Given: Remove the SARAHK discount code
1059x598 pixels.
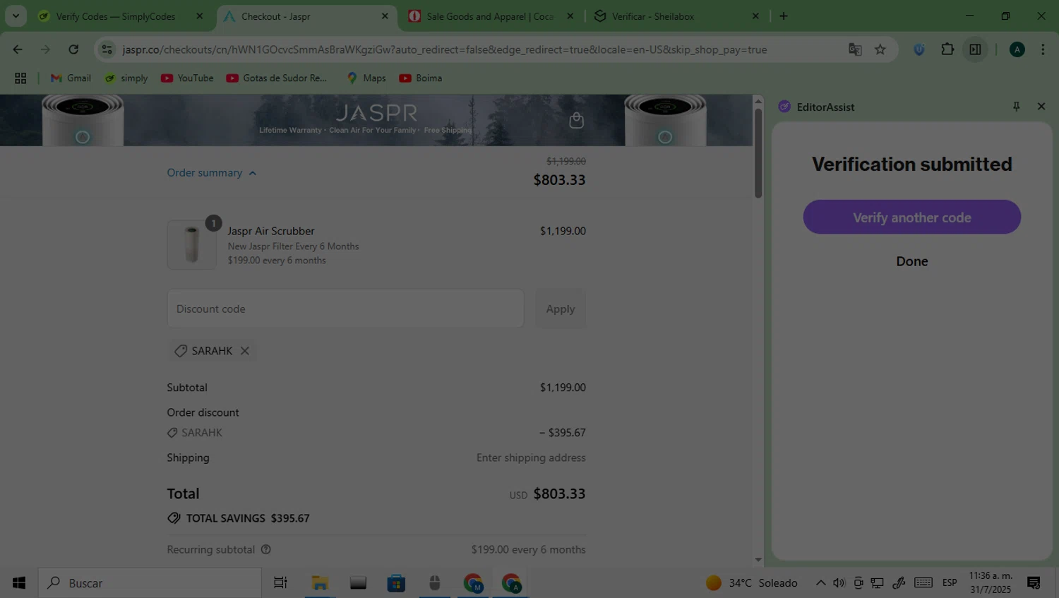Looking at the screenshot, I should [x=244, y=351].
